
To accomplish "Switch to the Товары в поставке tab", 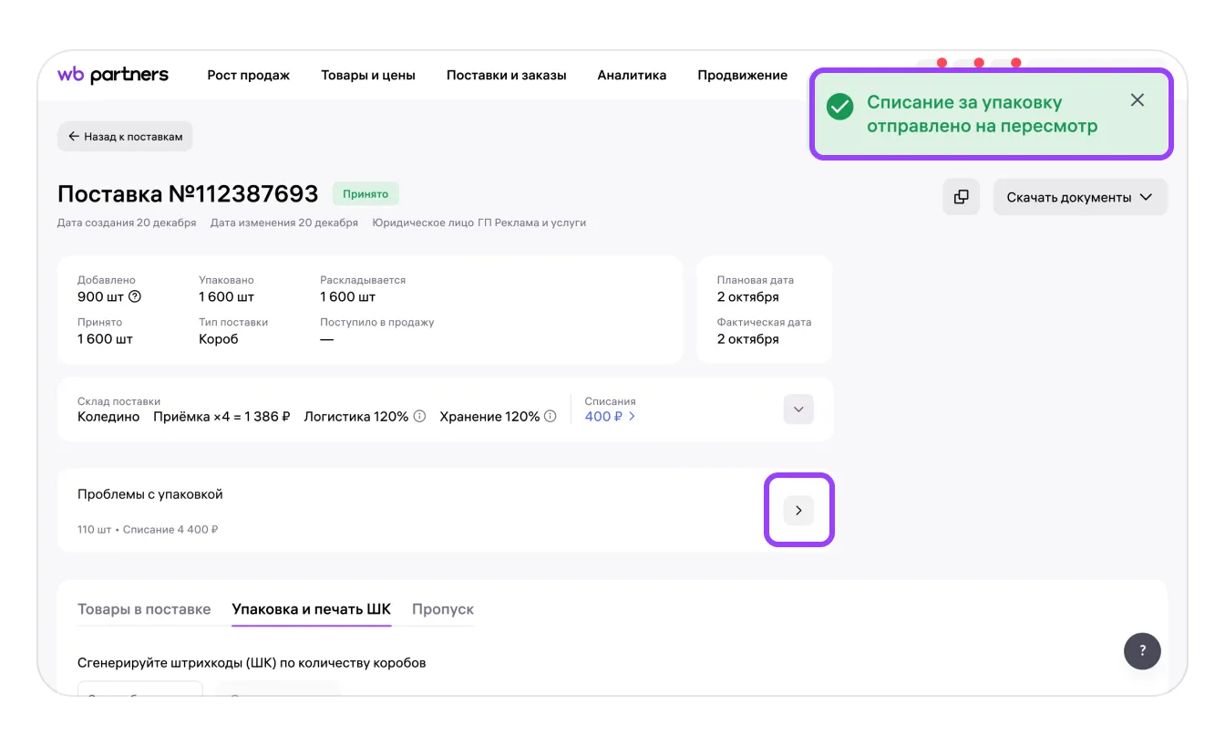I will [x=144, y=609].
